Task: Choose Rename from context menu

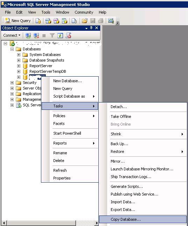Action: [70, 153]
